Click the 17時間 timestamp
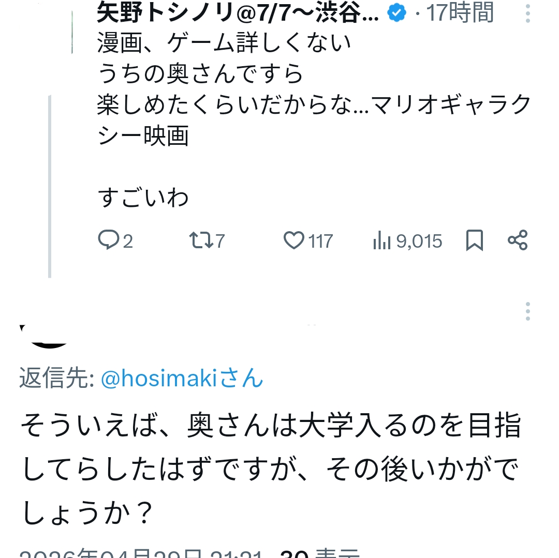 (x=460, y=13)
